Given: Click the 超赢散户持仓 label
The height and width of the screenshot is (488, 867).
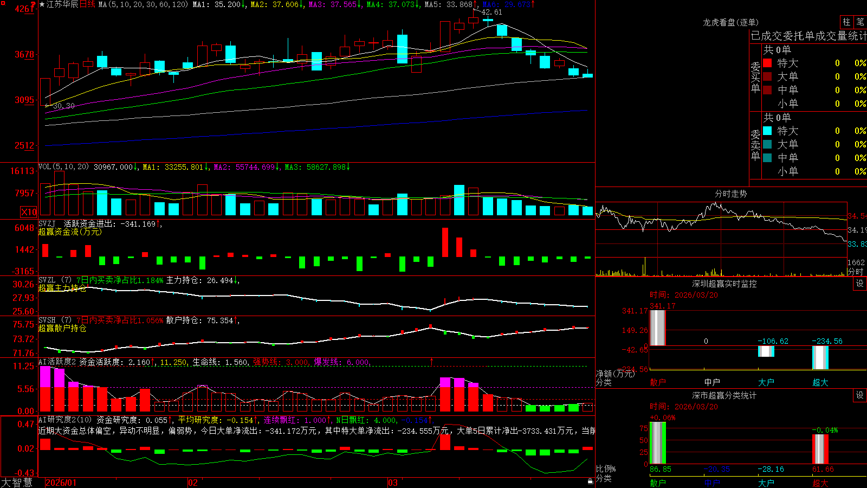Looking at the screenshot, I should point(62,328).
